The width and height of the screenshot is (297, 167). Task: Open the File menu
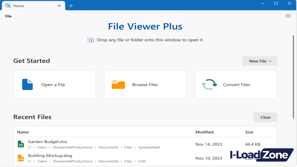[8, 16]
